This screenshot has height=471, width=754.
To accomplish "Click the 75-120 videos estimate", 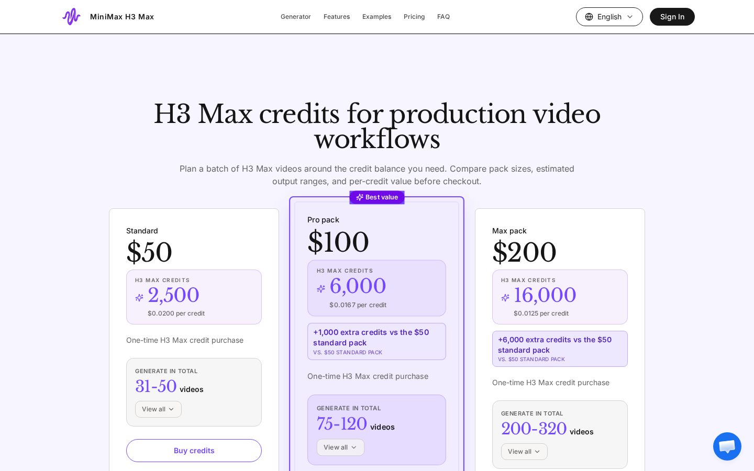I will [x=356, y=424].
